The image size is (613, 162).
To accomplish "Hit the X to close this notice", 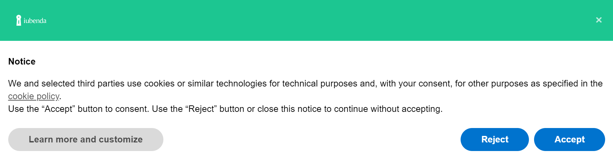I will [599, 20].
